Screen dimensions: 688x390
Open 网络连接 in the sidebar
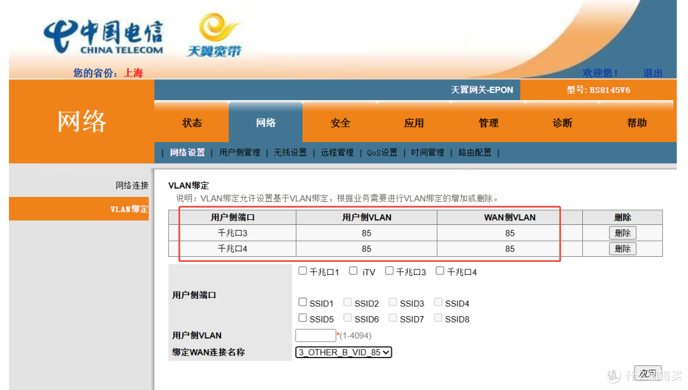[132, 185]
